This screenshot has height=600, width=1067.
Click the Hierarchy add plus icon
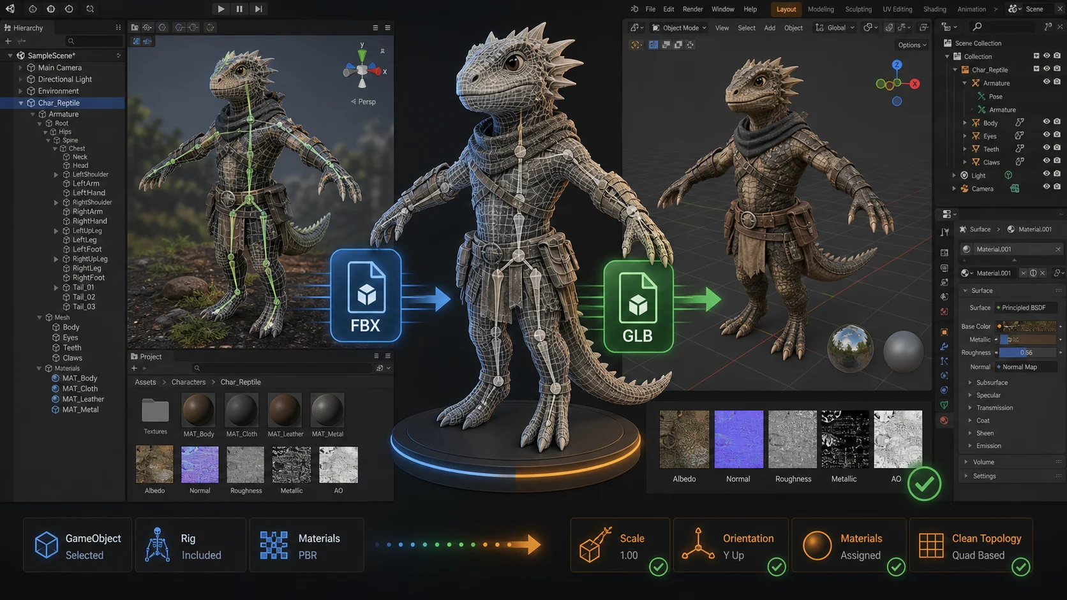(8, 41)
